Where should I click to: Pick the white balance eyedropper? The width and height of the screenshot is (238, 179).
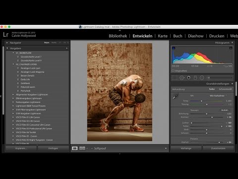coord(176,96)
